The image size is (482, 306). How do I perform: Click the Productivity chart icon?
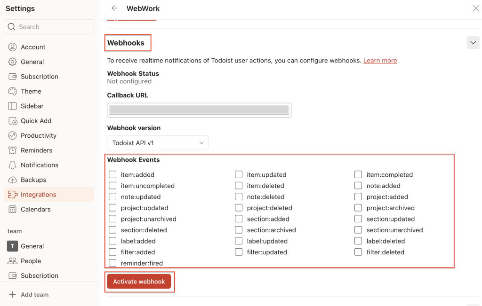12,135
